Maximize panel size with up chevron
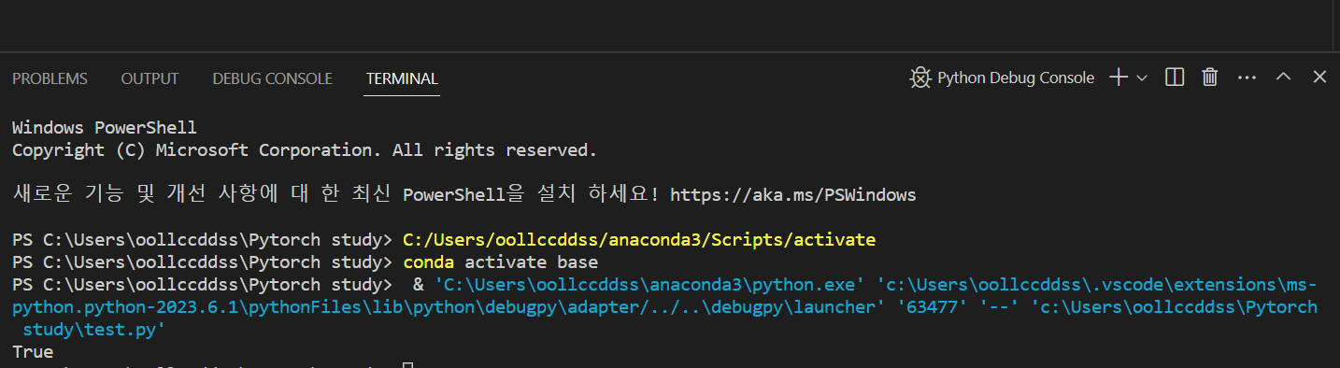The width and height of the screenshot is (1340, 368). 1283,78
